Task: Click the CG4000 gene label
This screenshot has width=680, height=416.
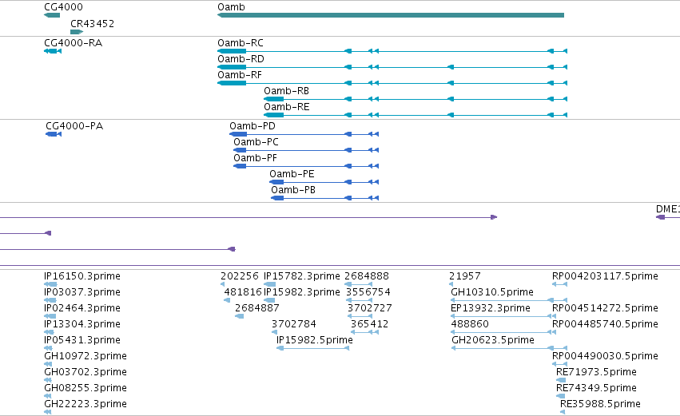Action: [x=63, y=7]
